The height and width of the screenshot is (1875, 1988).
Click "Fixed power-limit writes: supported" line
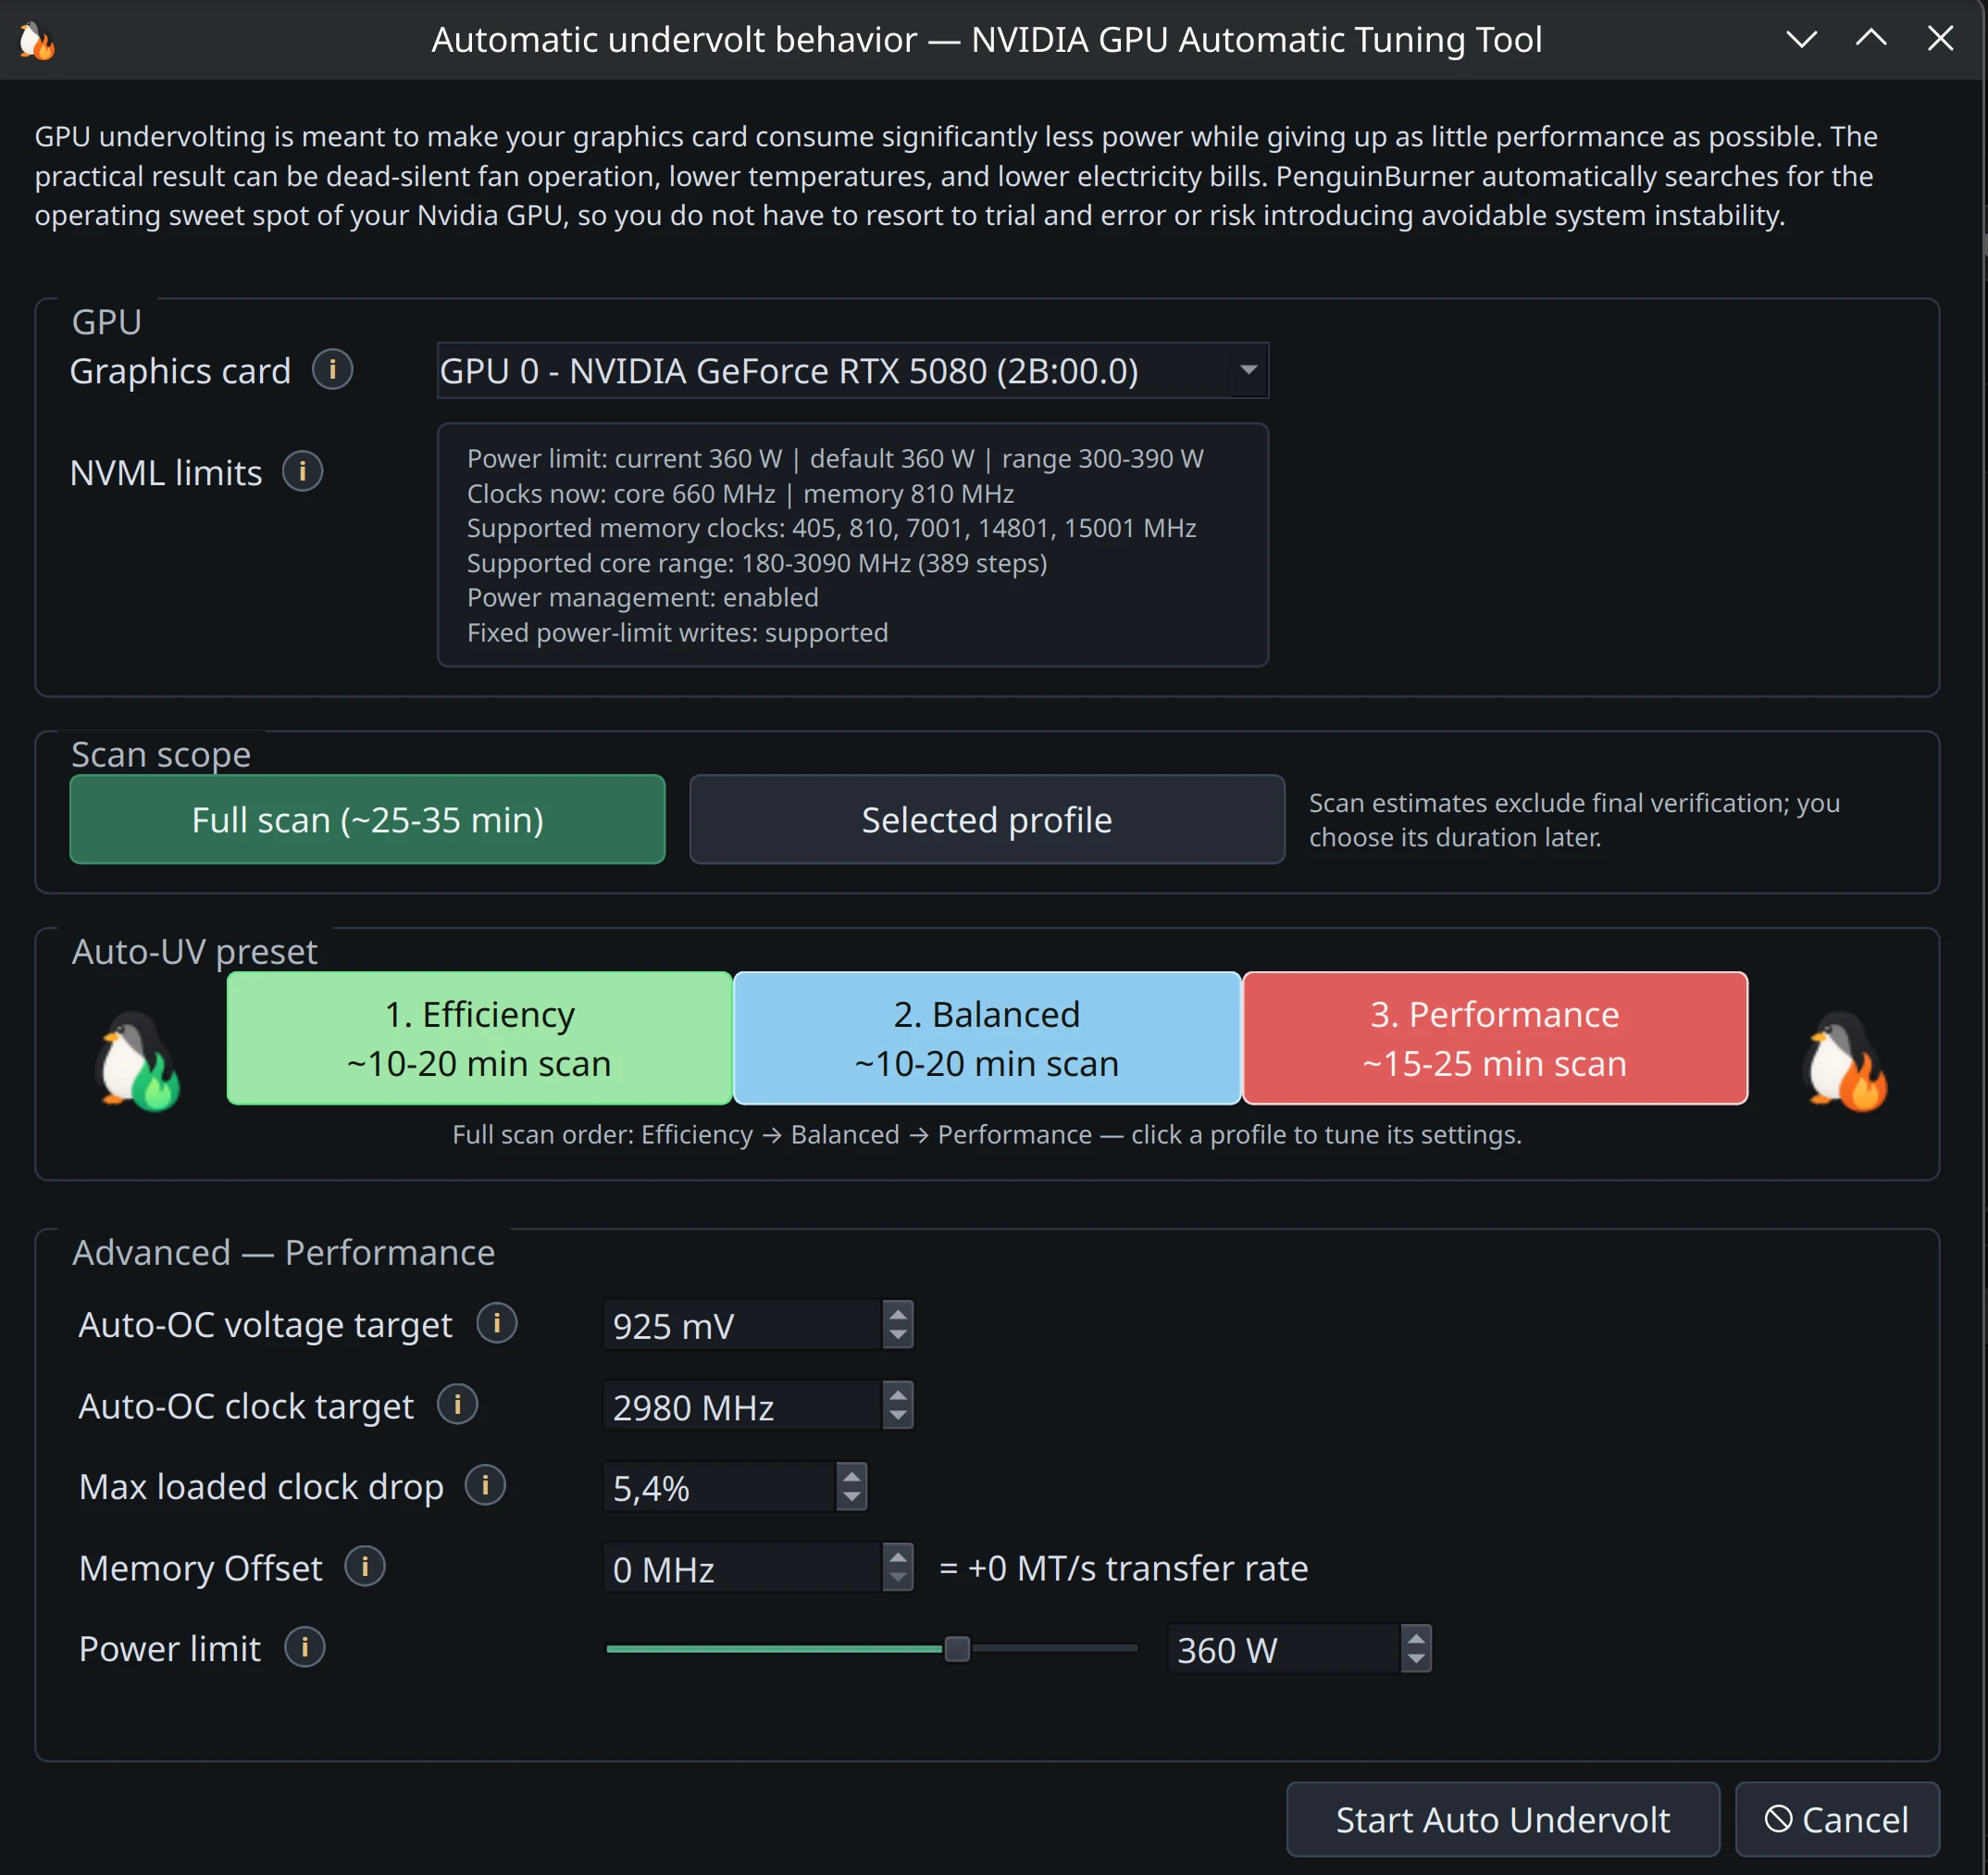click(x=677, y=632)
